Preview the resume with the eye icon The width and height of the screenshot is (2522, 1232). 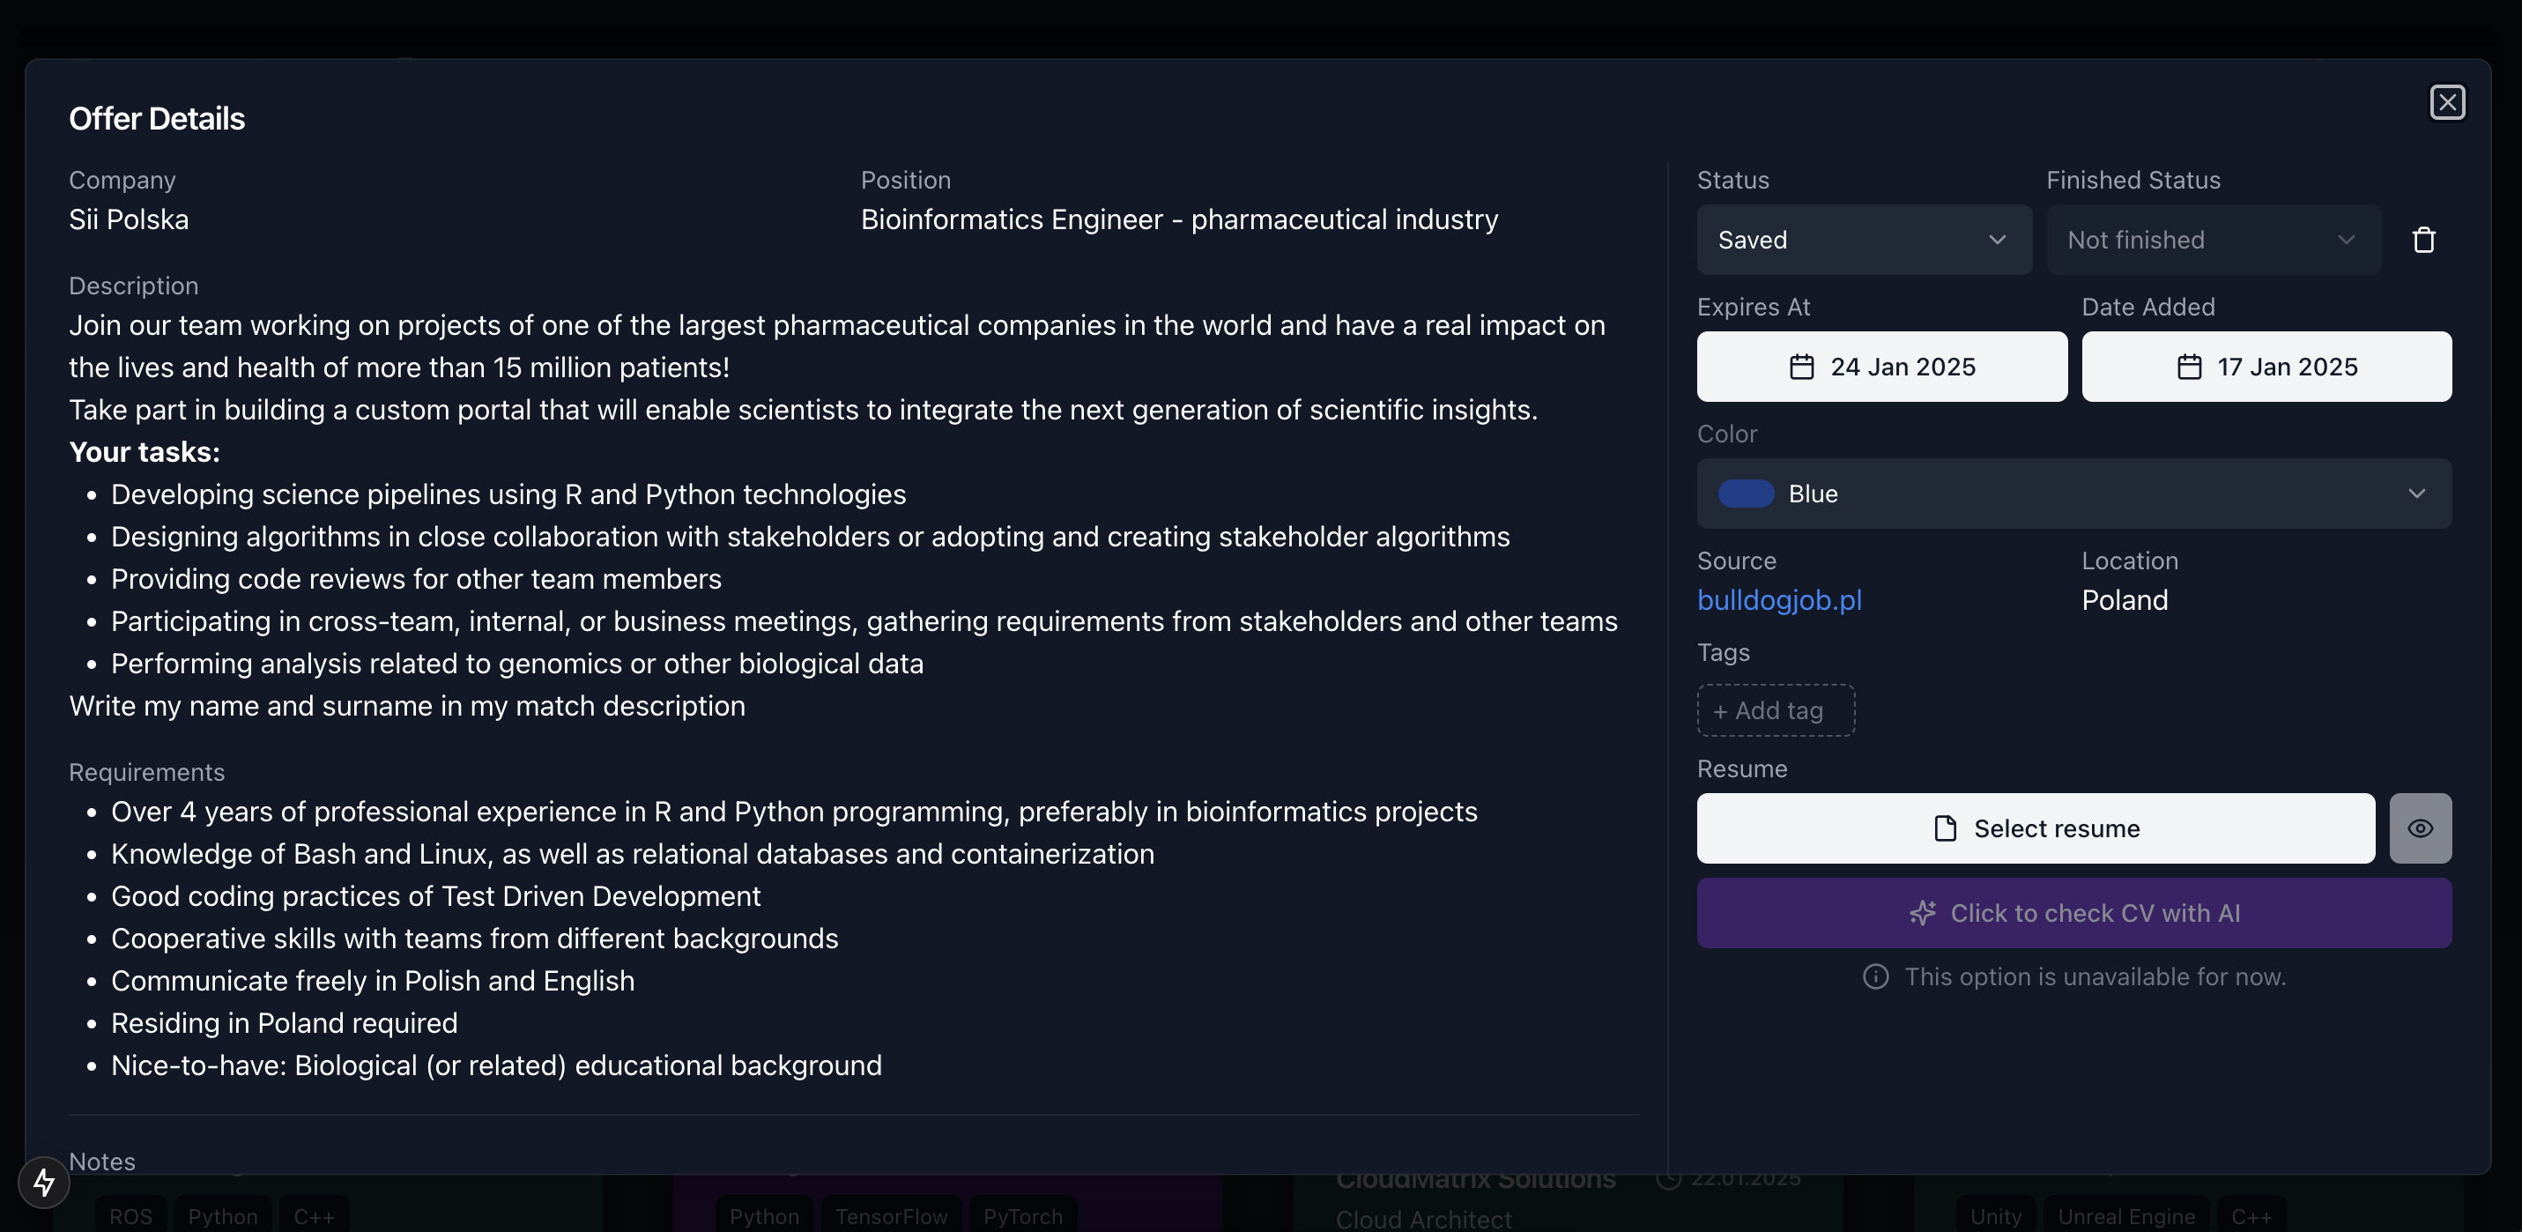[x=2420, y=828]
